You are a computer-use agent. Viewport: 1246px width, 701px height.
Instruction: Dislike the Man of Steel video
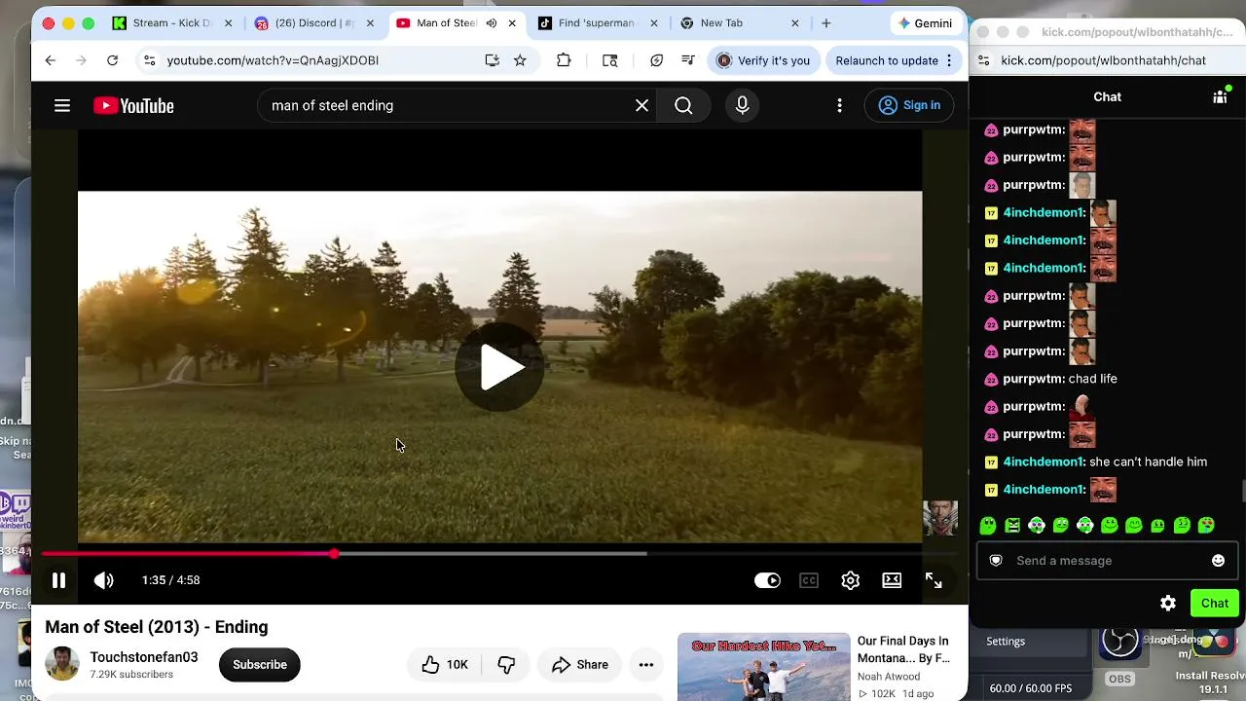[506, 665]
